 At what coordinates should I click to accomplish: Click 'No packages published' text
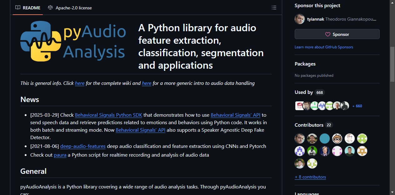tap(314, 76)
